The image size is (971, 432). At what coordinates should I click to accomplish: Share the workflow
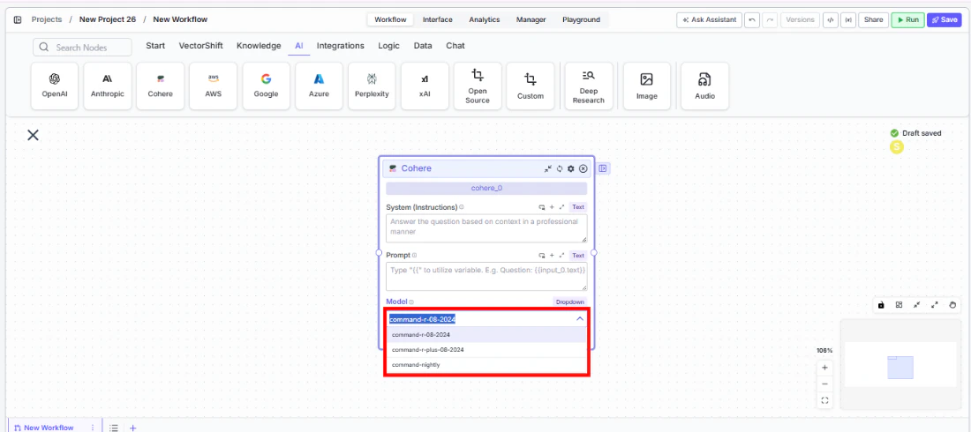click(874, 19)
